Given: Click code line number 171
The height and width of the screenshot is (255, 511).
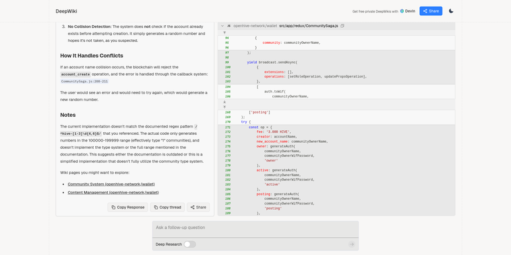Looking at the screenshot, I should [x=228, y=127].
